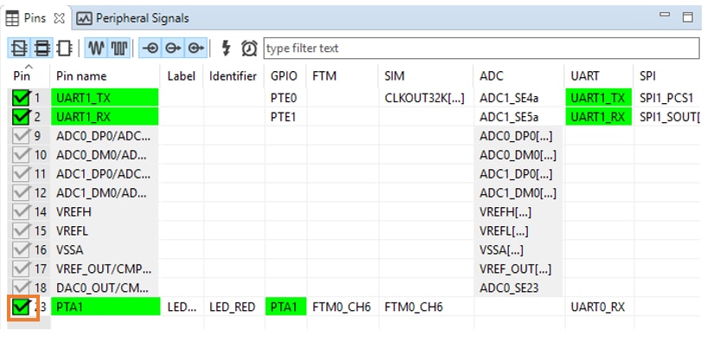Screen dimensions: 707x344
Task: Toggle the analog waveform filter icon
Action: (95, 48)
